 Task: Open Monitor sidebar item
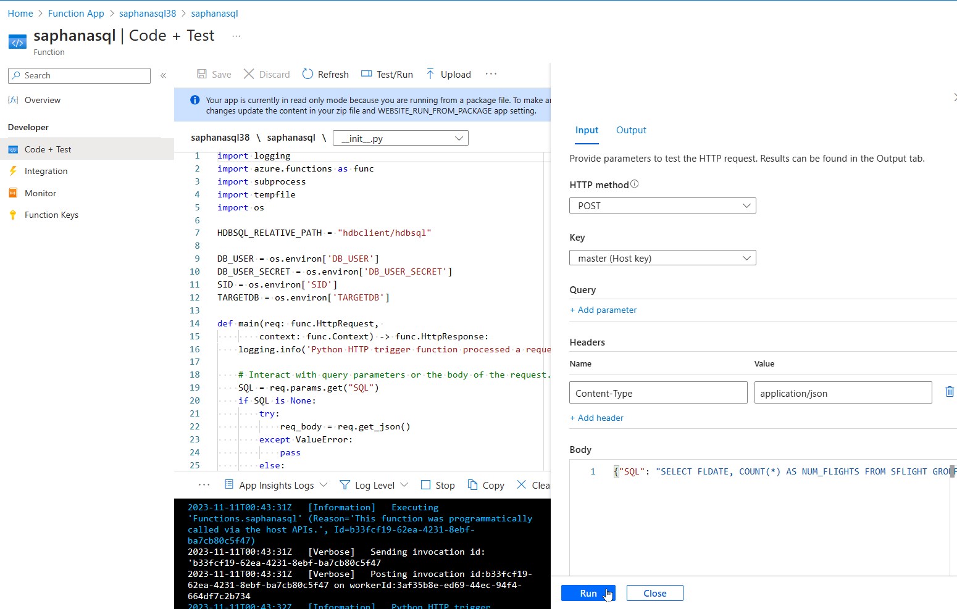click(x=40, y=193)
